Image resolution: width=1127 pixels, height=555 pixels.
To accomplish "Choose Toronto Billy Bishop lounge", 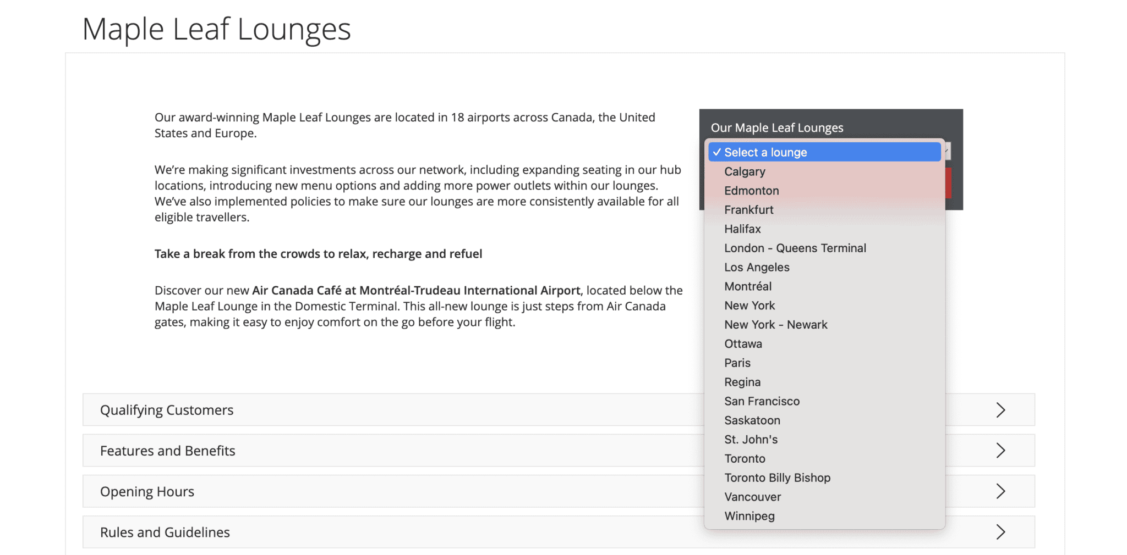I will tap(777, 478).
